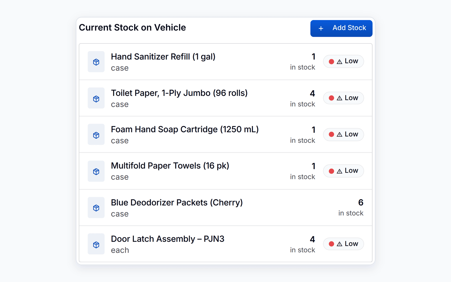Click the 'each' unit under Door Latch Assembly
This screenshot has width=451, height=282.
pos(120,250)
